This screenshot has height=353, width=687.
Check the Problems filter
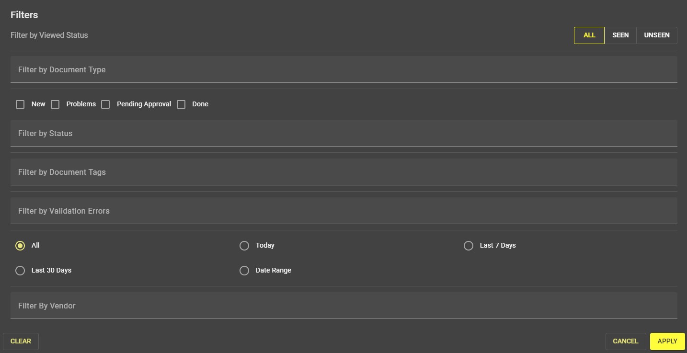tap(55, 104)
